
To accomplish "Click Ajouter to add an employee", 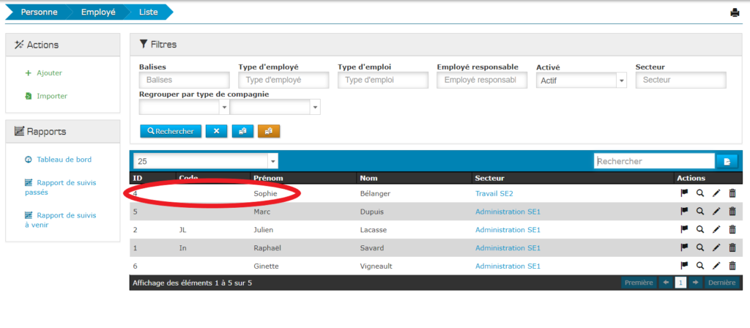I will [x=49, y=73].
